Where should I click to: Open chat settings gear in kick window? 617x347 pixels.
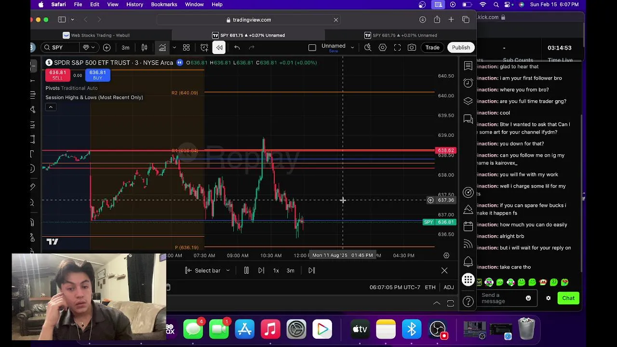[548, 298]
